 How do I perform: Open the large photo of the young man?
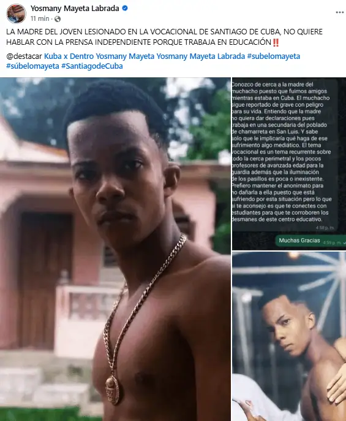coord(115,249)
